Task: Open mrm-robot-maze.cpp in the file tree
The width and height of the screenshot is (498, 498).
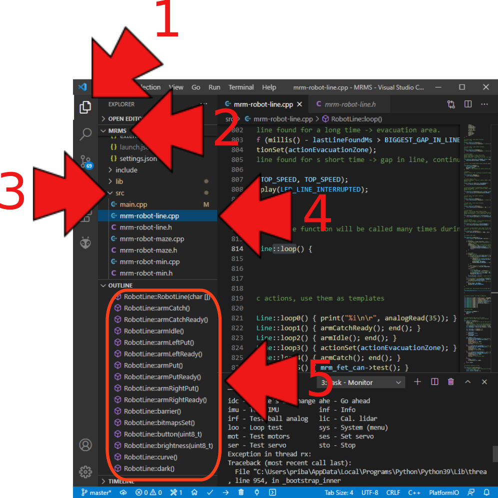Action: coord(157,238)
